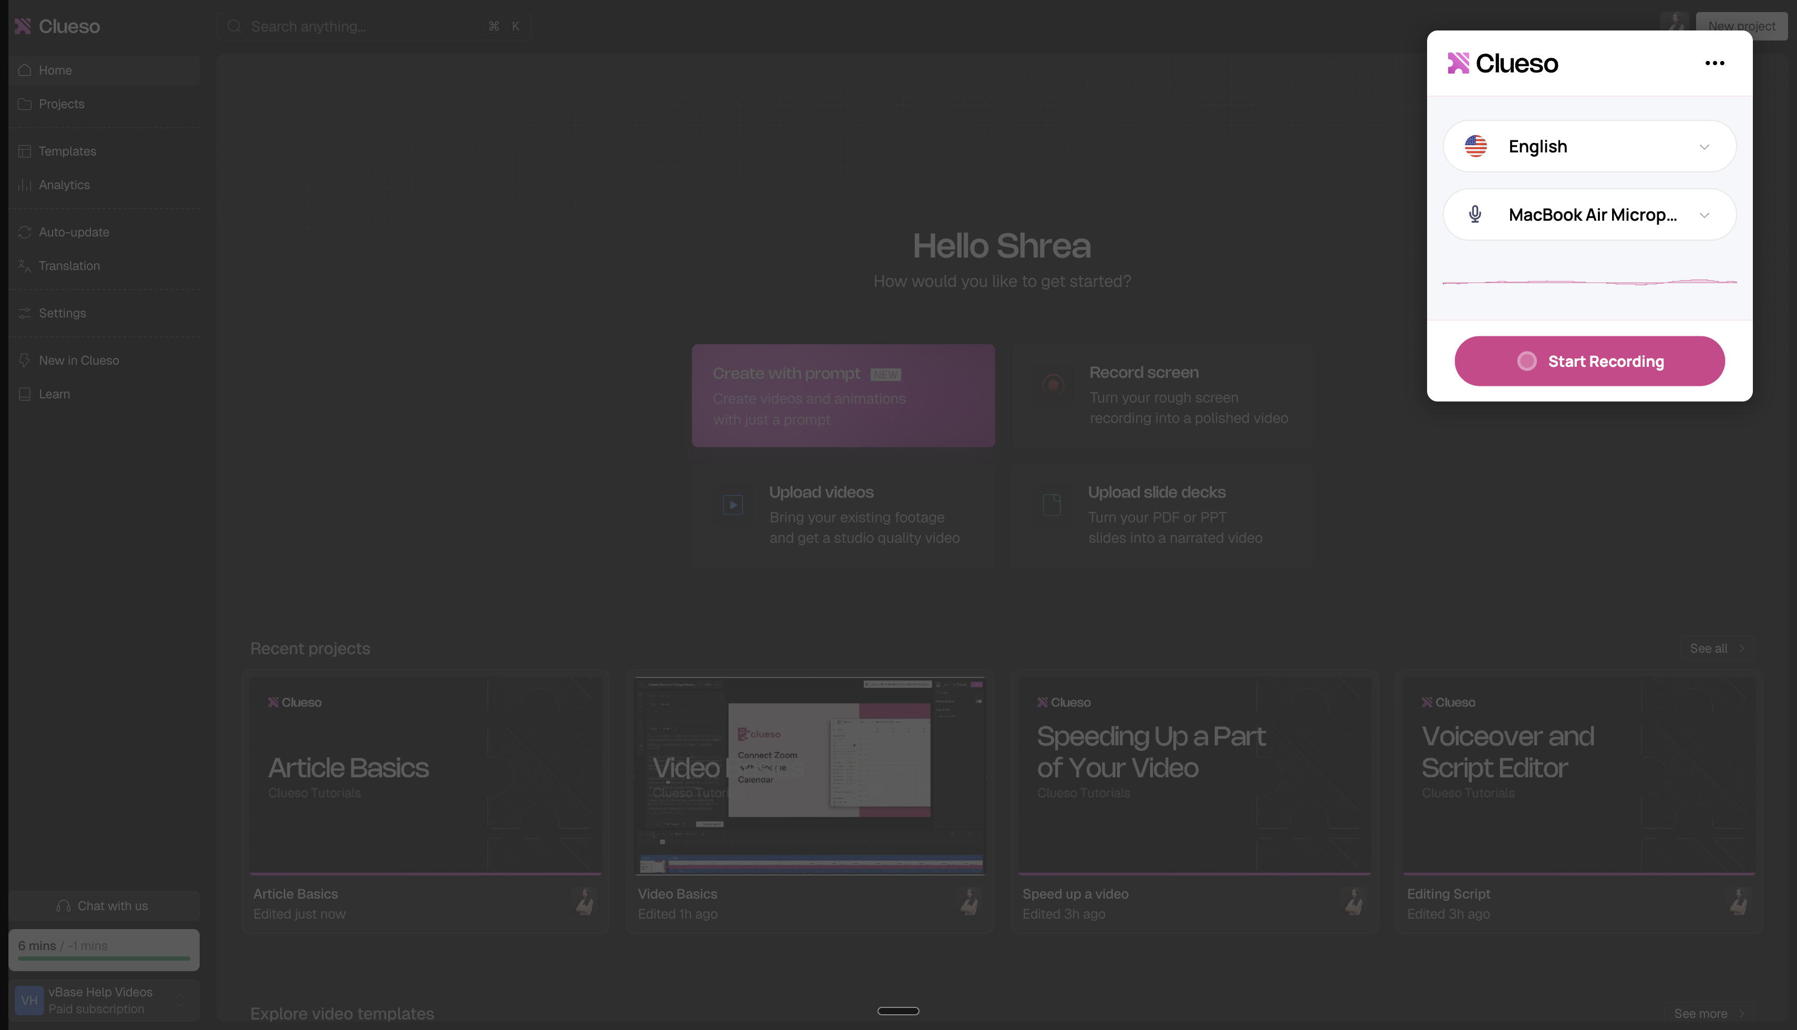
Task: Click the 'Paid subscription' label
Action: pos(96,1010)
